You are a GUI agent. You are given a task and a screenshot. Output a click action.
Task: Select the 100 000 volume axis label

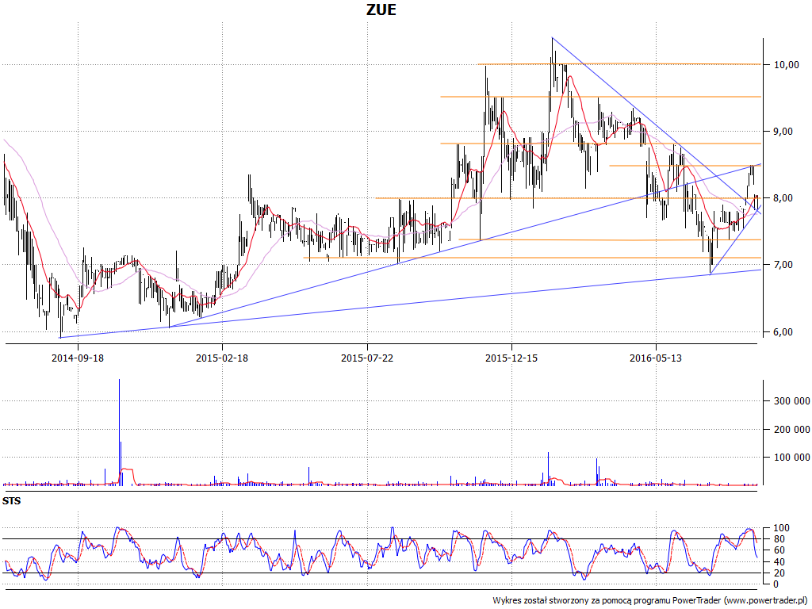tap(792, 458)
